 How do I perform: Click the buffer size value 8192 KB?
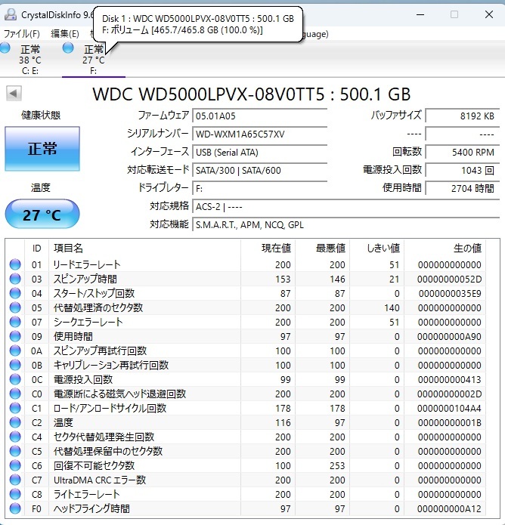tap(463, 116)
